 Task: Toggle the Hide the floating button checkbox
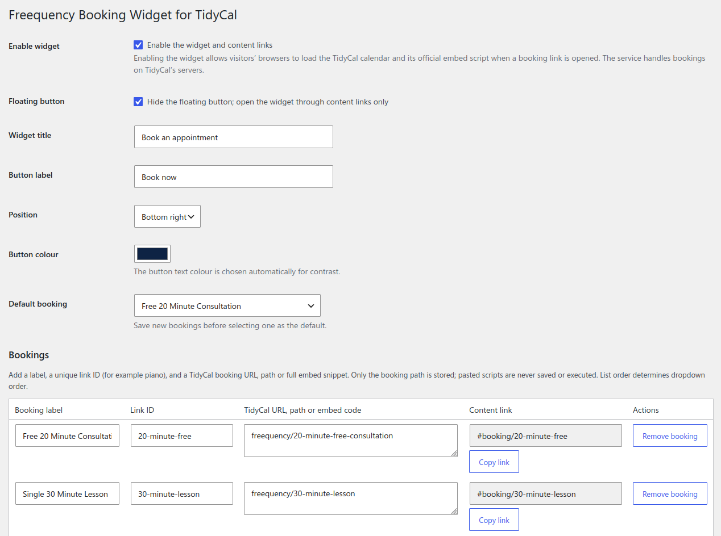[138, 102]
